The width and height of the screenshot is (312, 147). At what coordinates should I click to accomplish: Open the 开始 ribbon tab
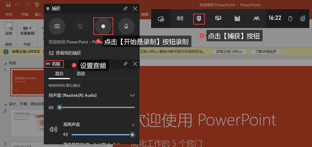point(25,15)
